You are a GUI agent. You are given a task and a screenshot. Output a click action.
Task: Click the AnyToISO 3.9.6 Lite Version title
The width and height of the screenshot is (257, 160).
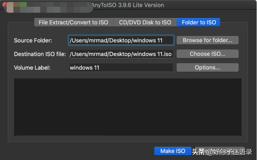[x=128, y=5]
